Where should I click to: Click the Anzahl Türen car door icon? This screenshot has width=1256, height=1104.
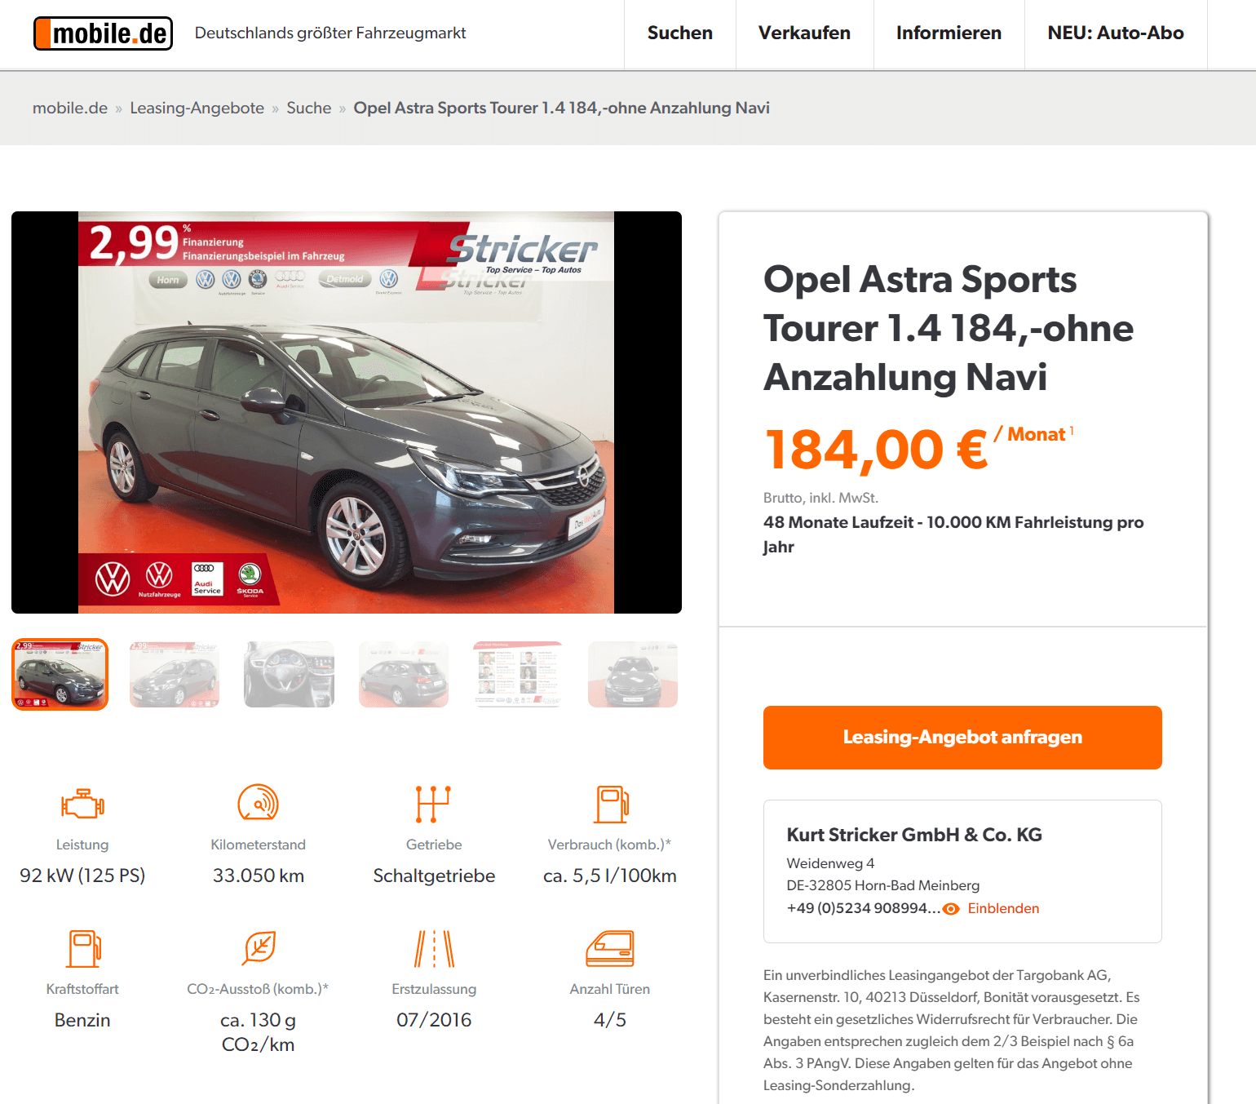pyautogui.click(x=610, y=948)
